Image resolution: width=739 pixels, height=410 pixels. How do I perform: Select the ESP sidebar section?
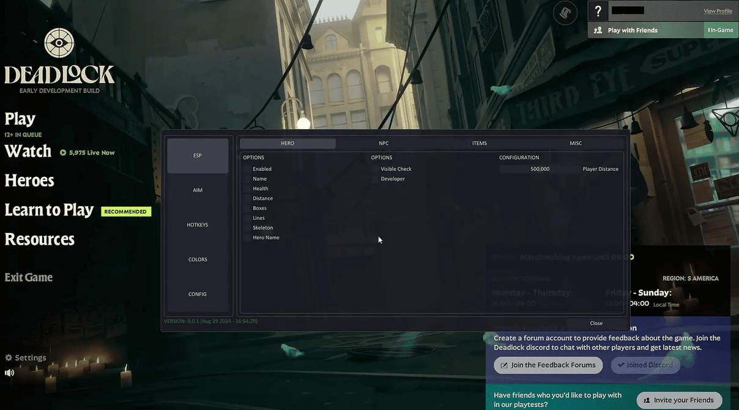(x=198, y=155)
